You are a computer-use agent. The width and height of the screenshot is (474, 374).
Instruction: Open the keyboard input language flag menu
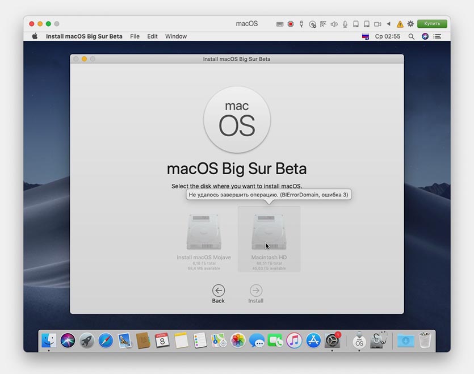point(366,36)
